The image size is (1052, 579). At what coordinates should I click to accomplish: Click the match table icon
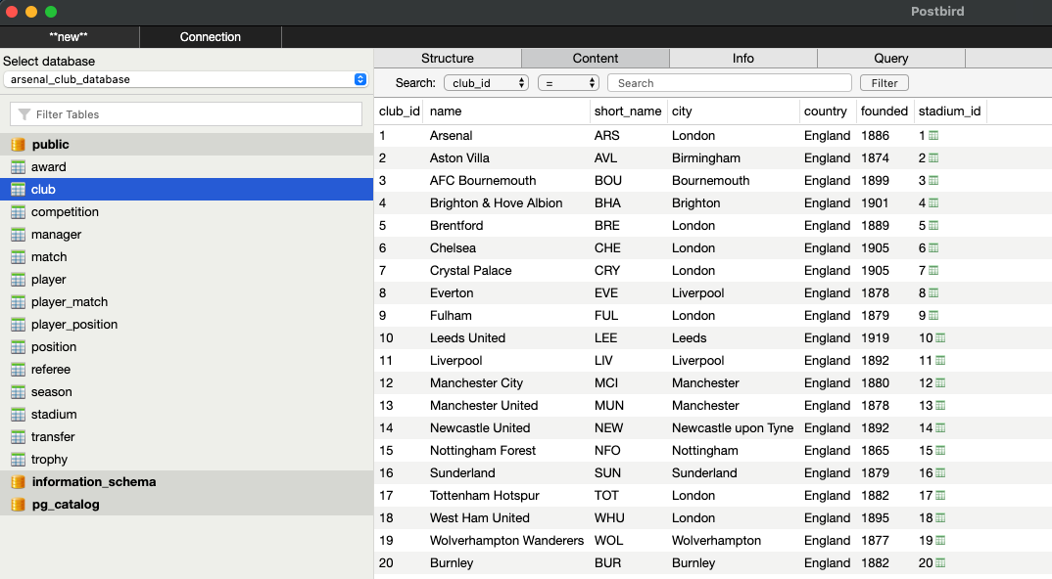click(18, 256)
